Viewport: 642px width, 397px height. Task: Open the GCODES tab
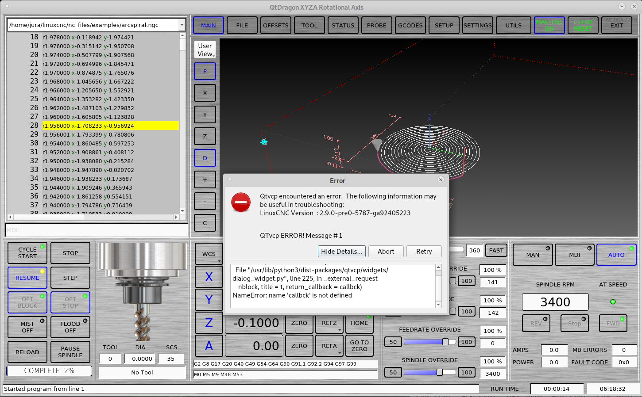coord(410,25)
